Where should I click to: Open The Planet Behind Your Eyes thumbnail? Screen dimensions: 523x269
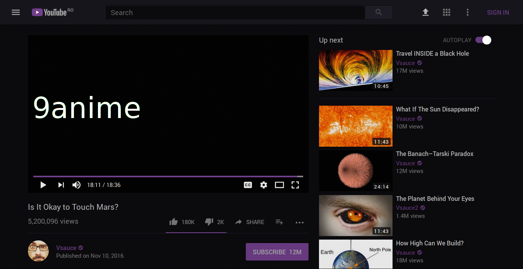click(356, 216)
